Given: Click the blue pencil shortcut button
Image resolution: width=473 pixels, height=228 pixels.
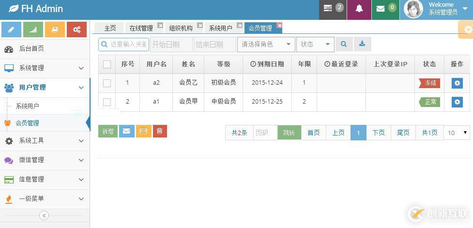Looking at the screenshot, I should 12,30.
